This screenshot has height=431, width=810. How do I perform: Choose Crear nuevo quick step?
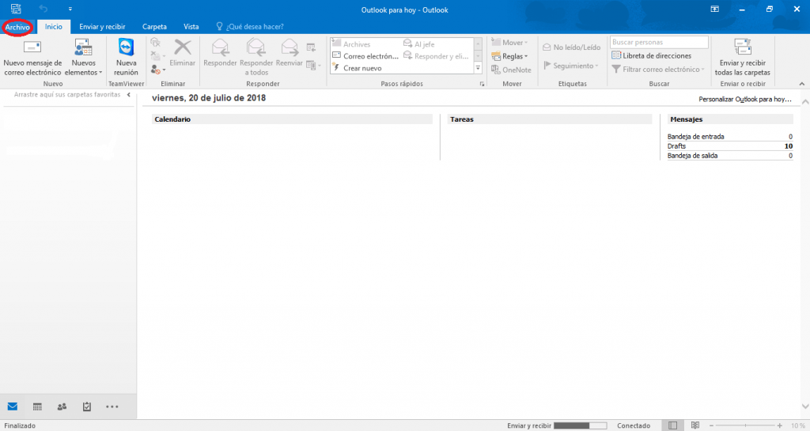point(357,68)
